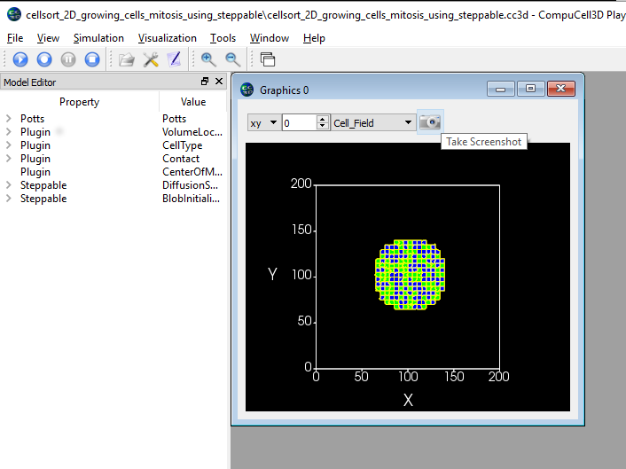Close the Graphics 0 window

(561, 89)
